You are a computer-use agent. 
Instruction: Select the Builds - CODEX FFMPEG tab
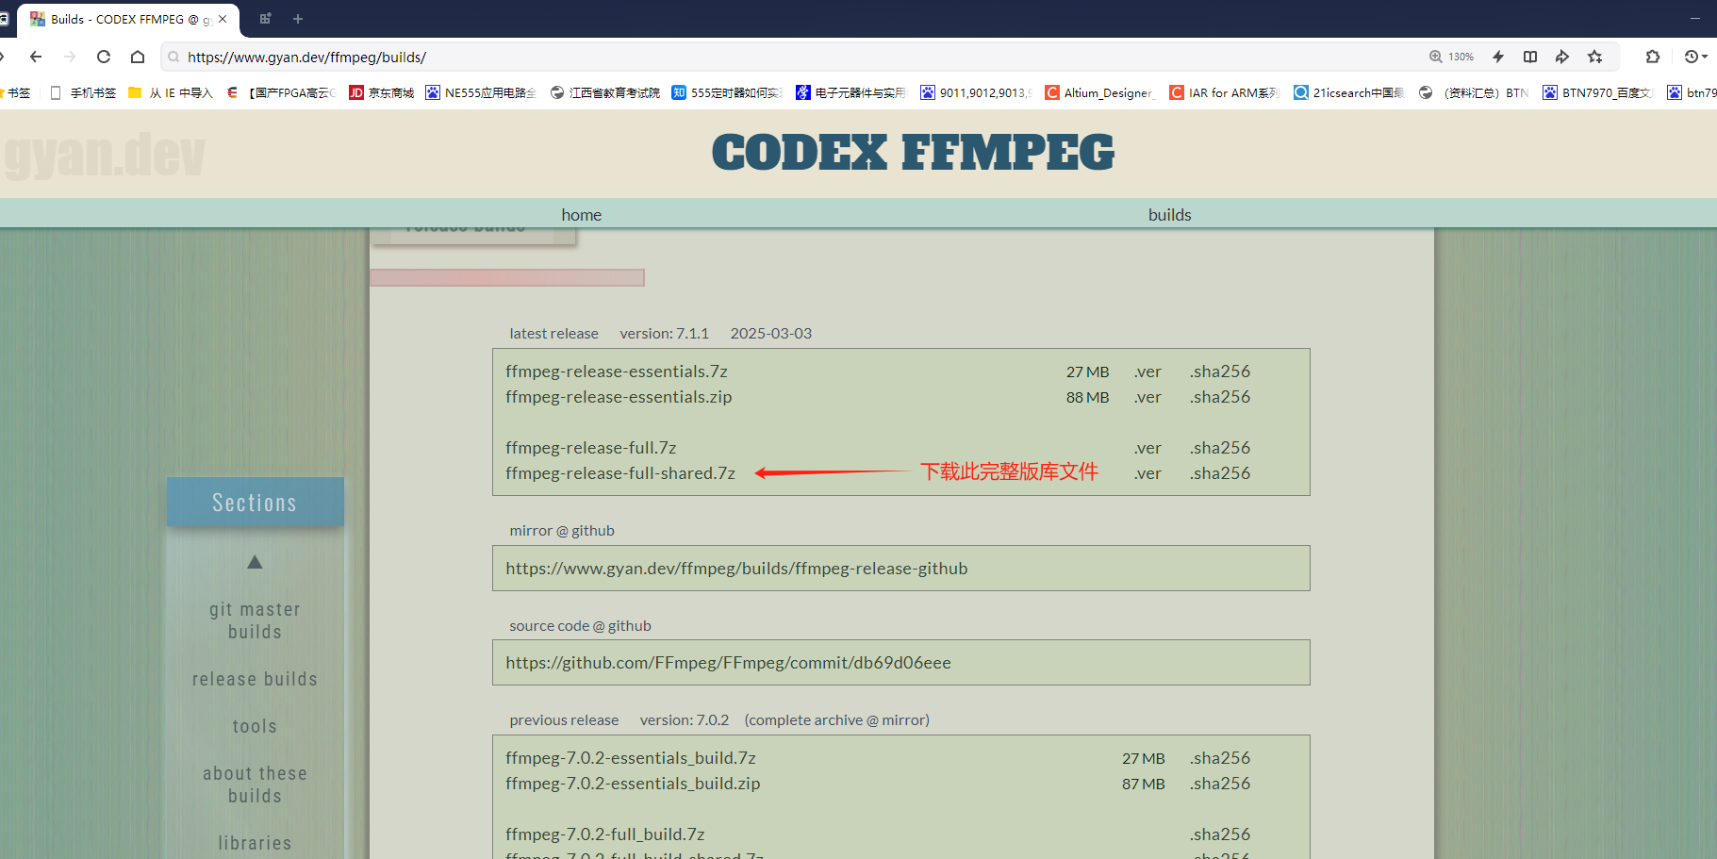point(128,20)
